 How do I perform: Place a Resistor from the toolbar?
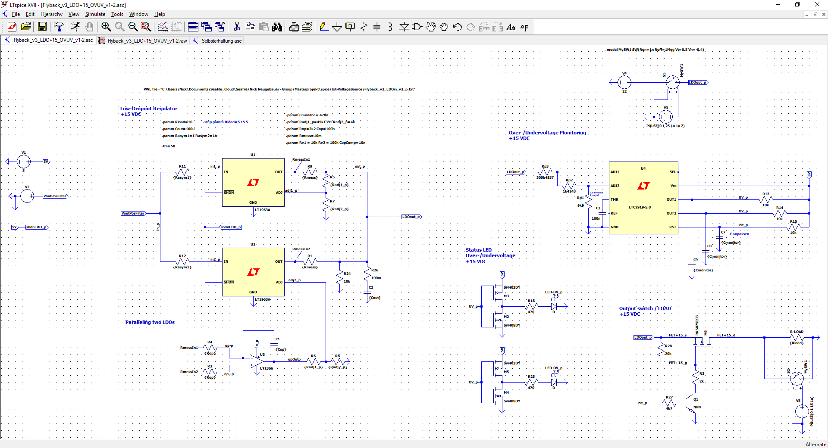tap(364, 27)
